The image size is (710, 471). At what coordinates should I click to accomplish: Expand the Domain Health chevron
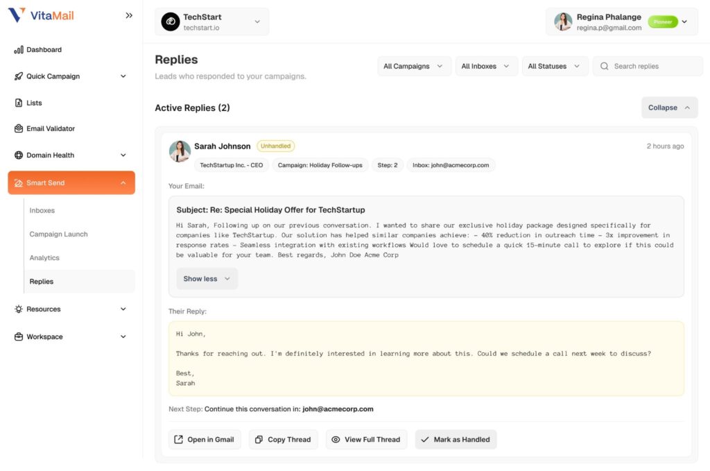(123, 155)
